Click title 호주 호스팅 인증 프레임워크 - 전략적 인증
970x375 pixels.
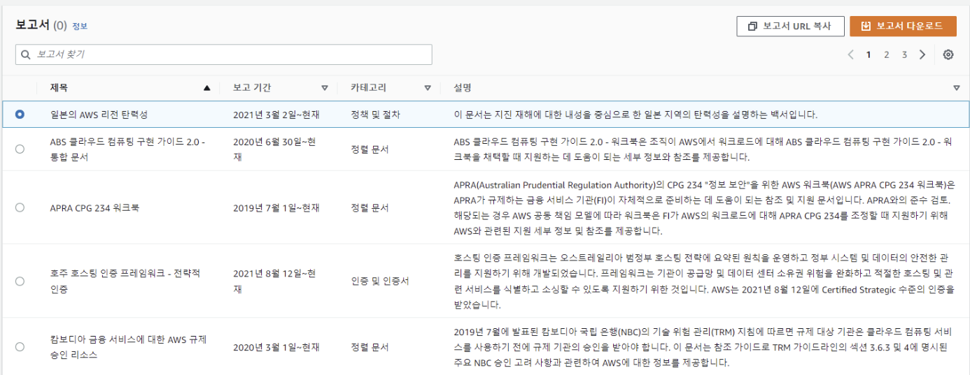coord(125,281)
